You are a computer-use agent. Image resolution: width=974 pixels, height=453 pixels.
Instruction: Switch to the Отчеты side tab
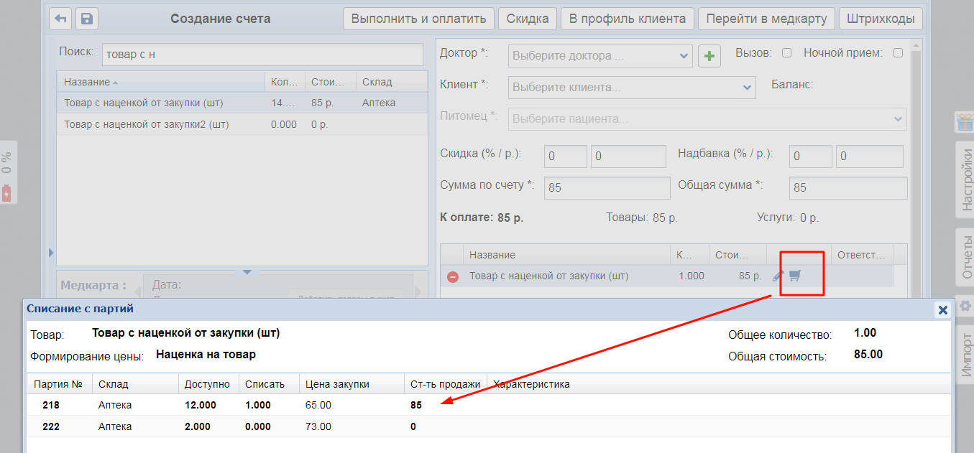pyautogui.click(x=965, y=256)
